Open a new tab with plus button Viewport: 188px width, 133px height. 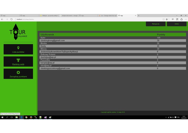[x=139, y=16]
